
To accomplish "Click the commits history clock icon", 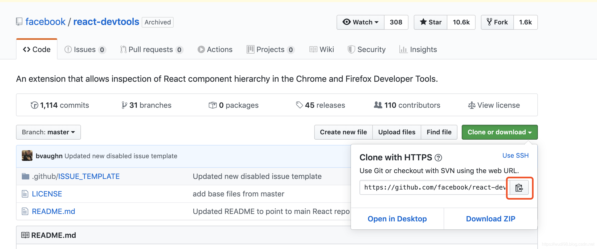I will click(x=34, y=105).
